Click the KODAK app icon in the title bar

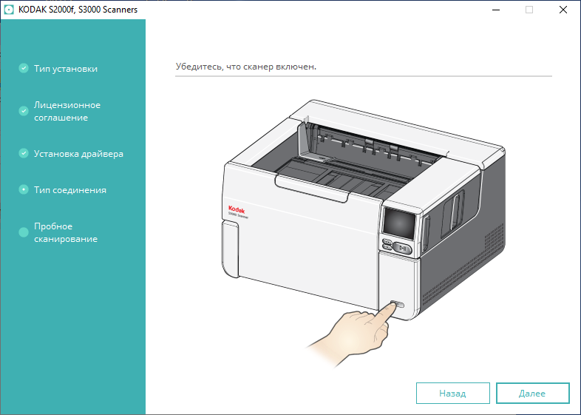click(x=9, y=10)
